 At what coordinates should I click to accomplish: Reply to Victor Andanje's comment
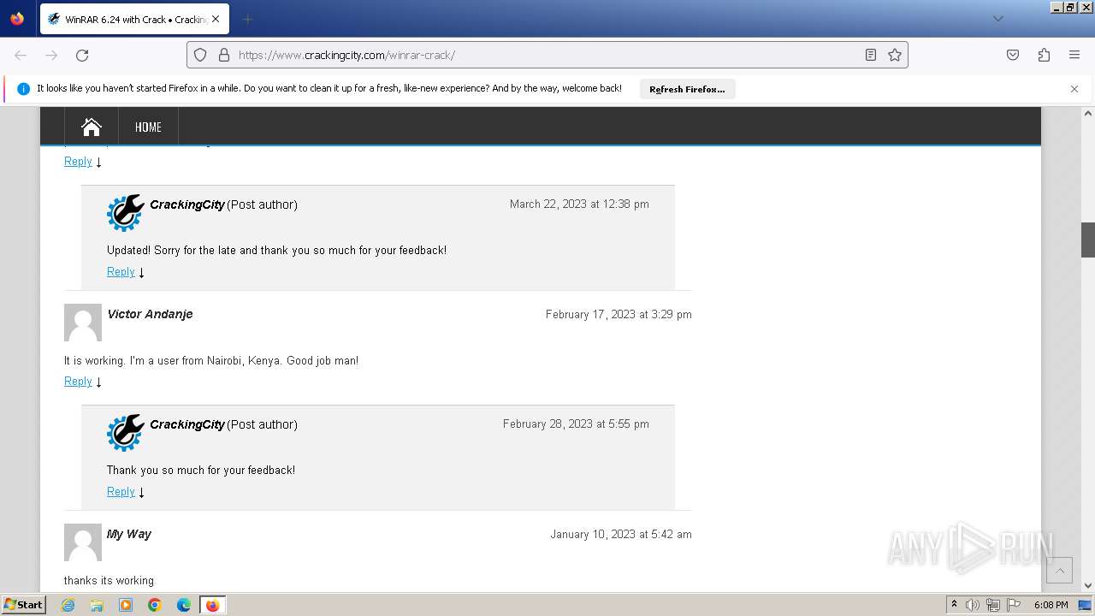pyautogui.click(x=78, y=382)
